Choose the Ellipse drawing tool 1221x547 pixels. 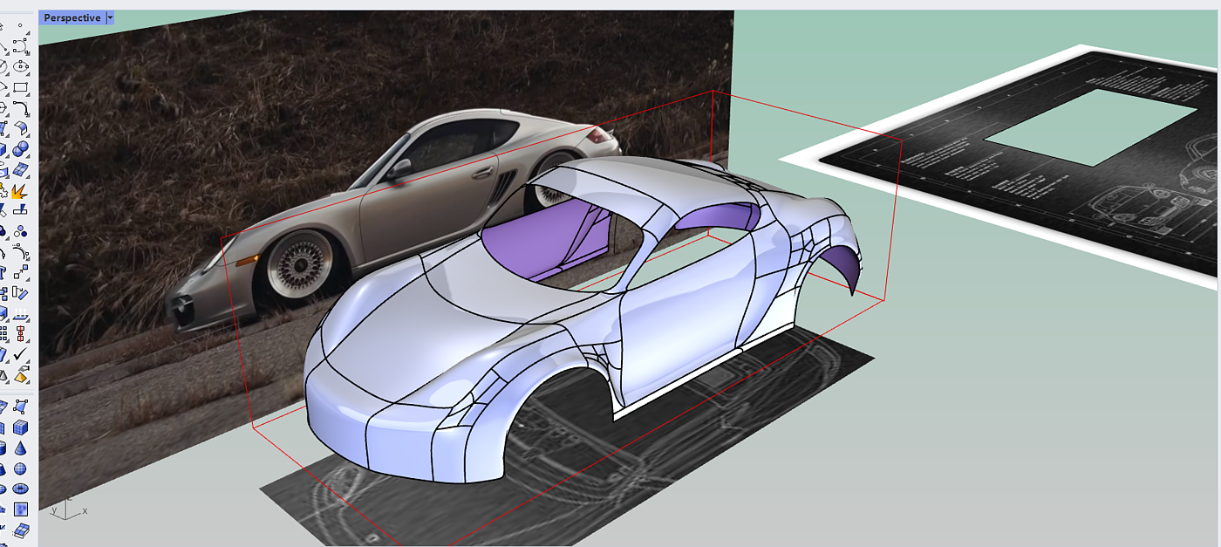point(20,66)
